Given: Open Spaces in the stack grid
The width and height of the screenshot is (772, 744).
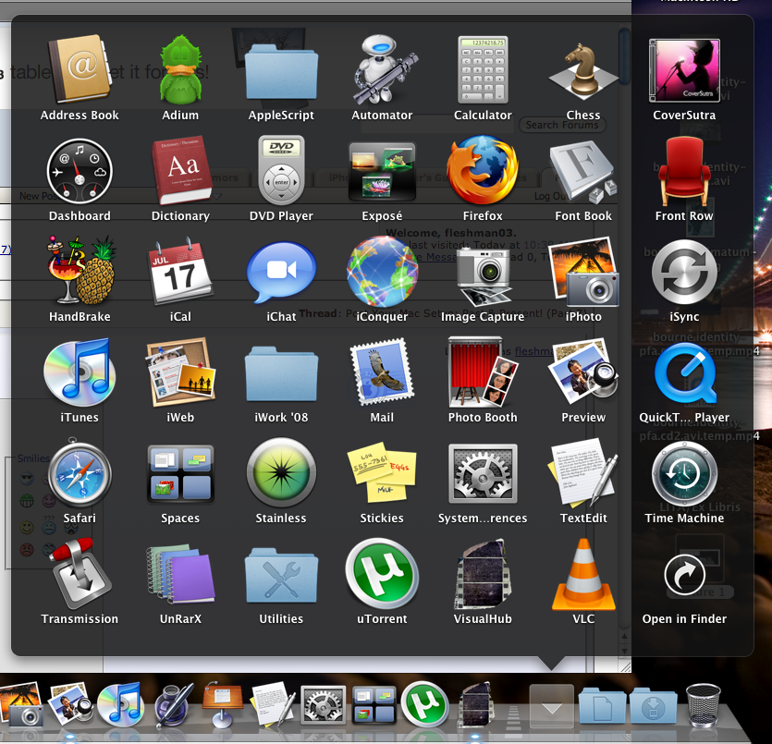Looking at the screenshot, I should point(180,474).
